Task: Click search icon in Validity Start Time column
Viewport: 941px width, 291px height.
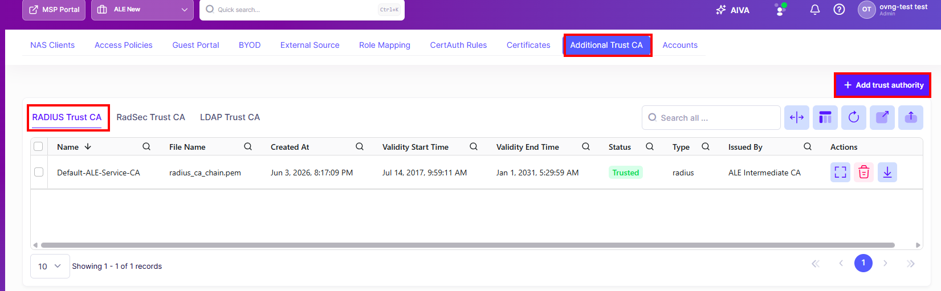Action: pos(474,147)
